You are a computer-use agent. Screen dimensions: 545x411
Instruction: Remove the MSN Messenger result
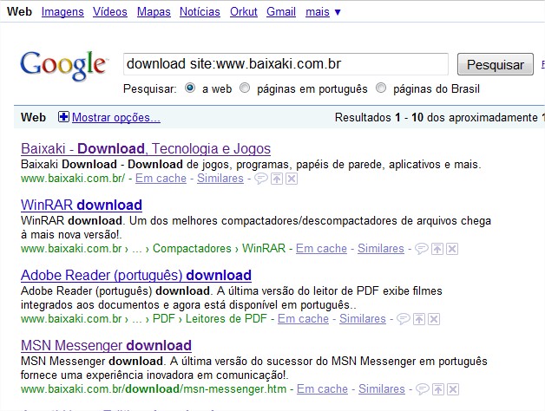click(453, 389)
